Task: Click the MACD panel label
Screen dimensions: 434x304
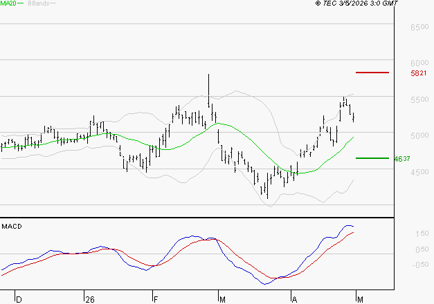Action: (x=12, y=227)
